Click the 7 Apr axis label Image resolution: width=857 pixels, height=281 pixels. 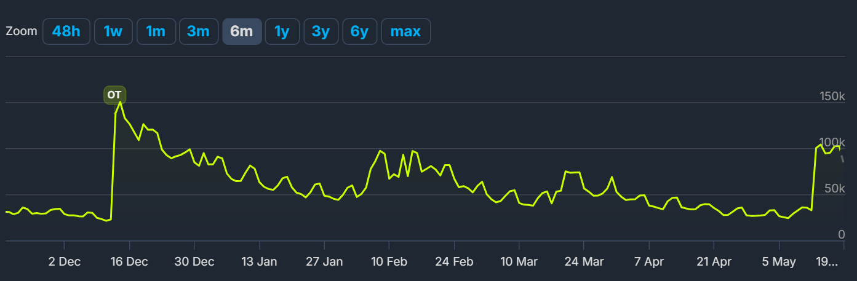pyautogui.click(x=649, y=262)
